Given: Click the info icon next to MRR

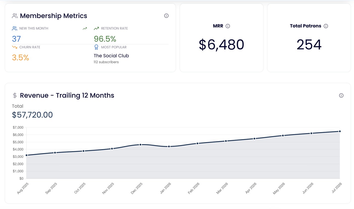Looking at the screenshot, I should pos(228,26).
